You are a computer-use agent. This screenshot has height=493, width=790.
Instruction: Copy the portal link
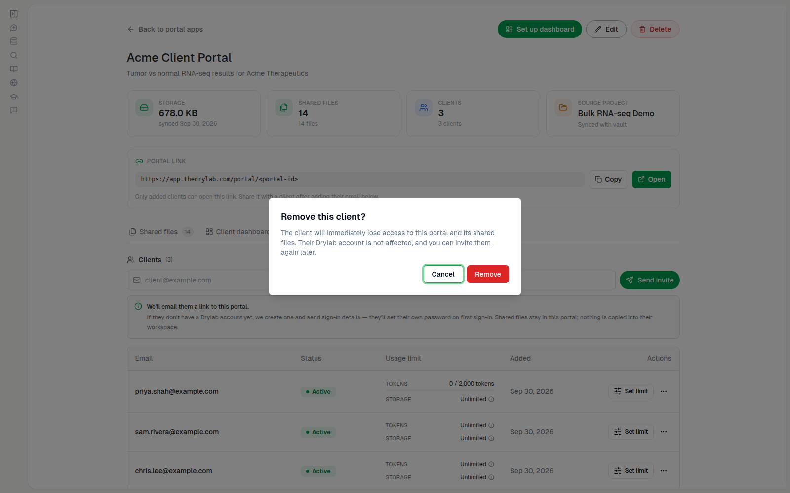[608, 179]
